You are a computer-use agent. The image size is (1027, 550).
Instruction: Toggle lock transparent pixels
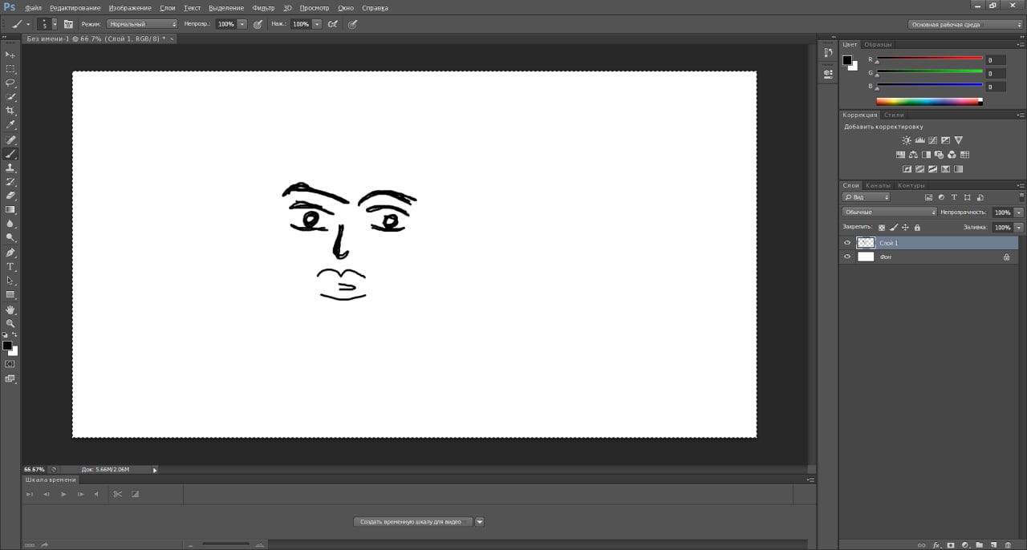882,228
